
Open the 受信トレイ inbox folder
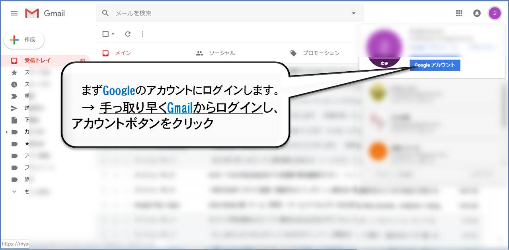[x=37, y=61]
